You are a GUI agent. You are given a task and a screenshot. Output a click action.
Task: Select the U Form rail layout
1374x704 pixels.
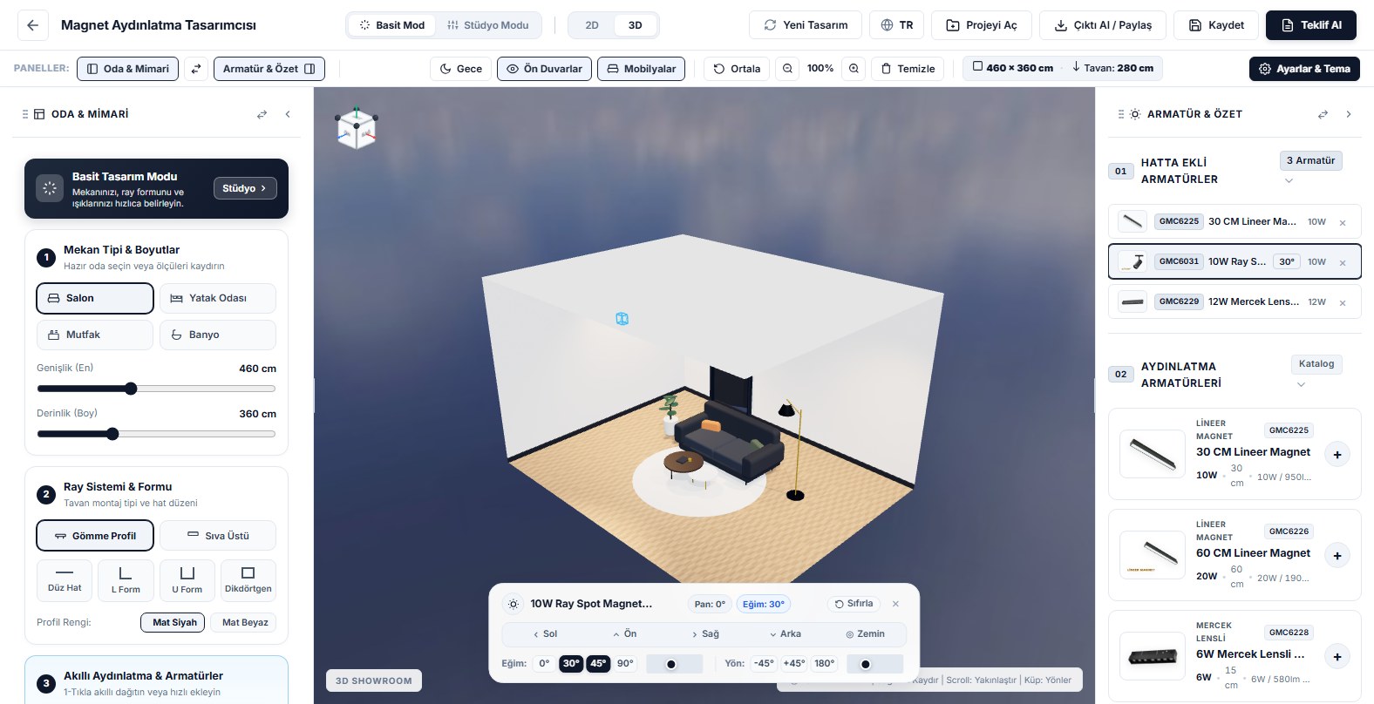pyautogui.click(x=187, y=580)
